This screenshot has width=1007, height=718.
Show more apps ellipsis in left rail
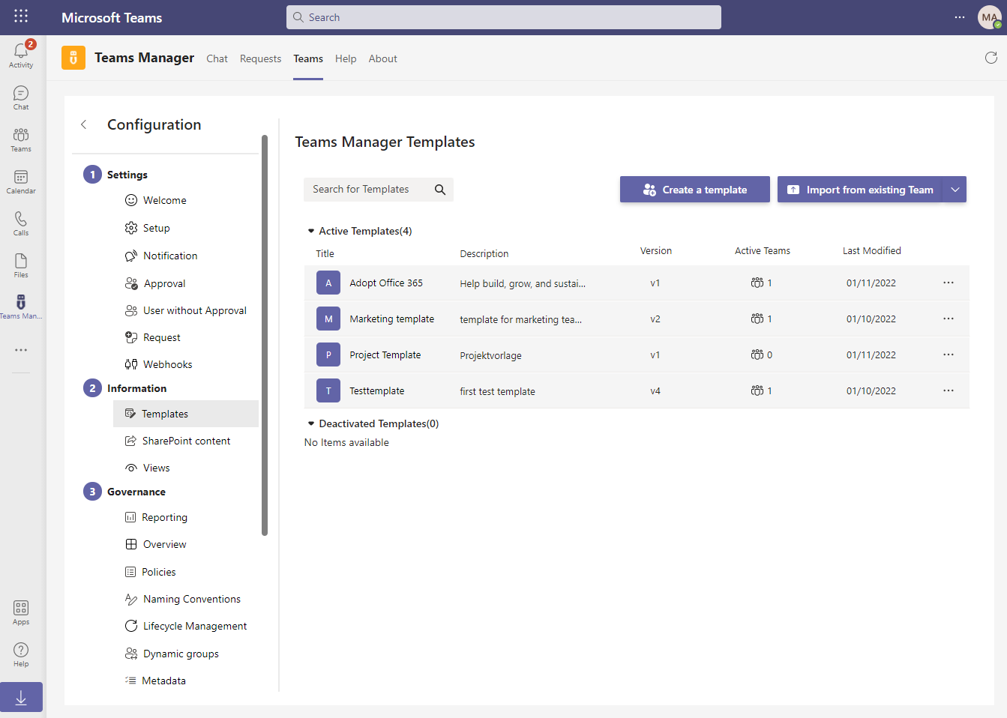coord(21,350)
